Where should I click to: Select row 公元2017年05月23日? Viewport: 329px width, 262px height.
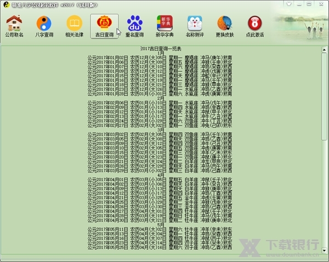[x=160, y=243]
